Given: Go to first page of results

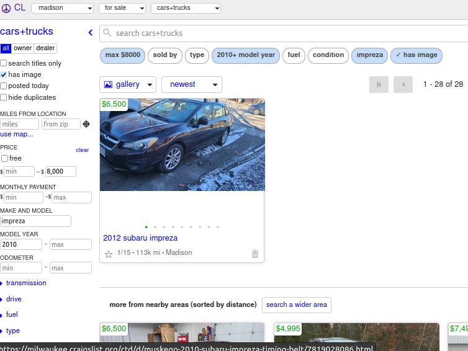Looking at the screenshot, I should coord(379,85).
